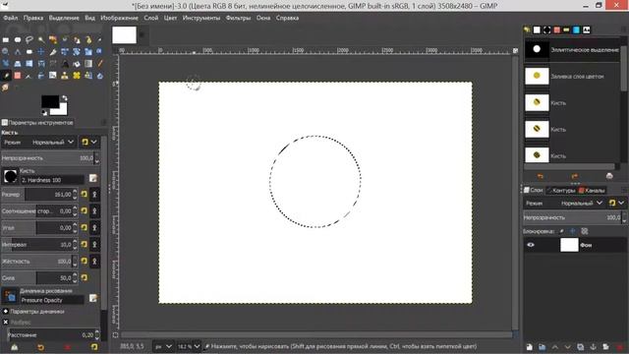
Task: Reset colors to default black and white
Action: pyautogui.click(x=44, y=113)
